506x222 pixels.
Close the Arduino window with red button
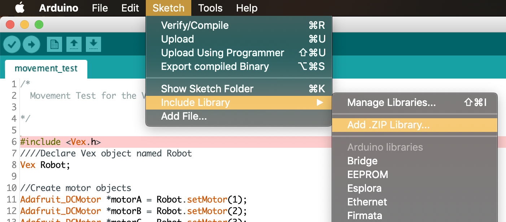pyautogui.click(x=10, y=25)
